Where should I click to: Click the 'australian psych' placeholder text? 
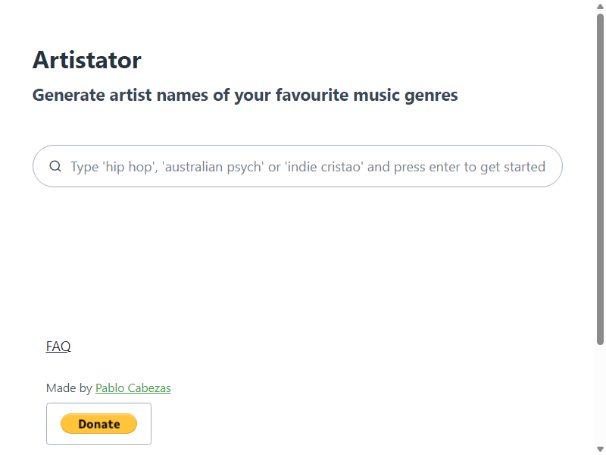[x=213, y=167]
